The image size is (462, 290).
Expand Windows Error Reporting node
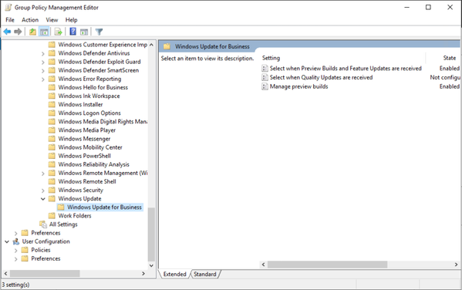coord(43,79)
